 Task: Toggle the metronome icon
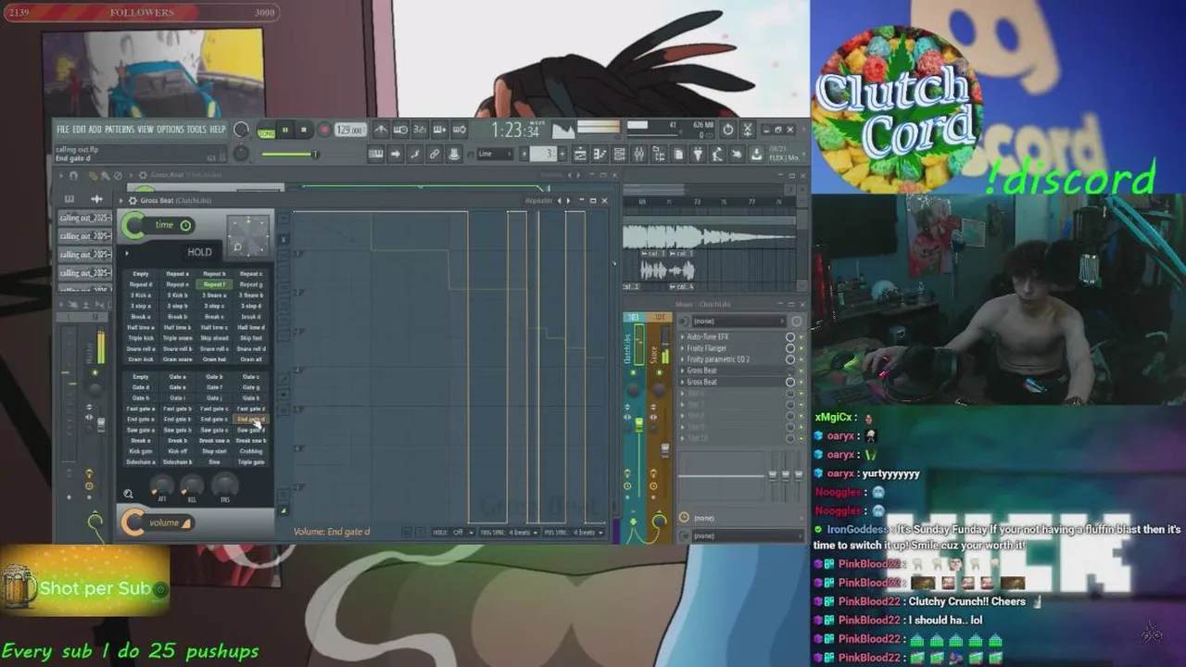pos(382,130)
